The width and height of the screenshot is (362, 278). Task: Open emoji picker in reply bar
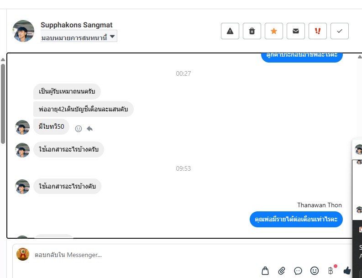point(315,271)
